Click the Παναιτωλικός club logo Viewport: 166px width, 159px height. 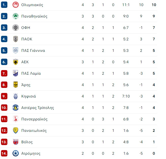click(15, 131)
